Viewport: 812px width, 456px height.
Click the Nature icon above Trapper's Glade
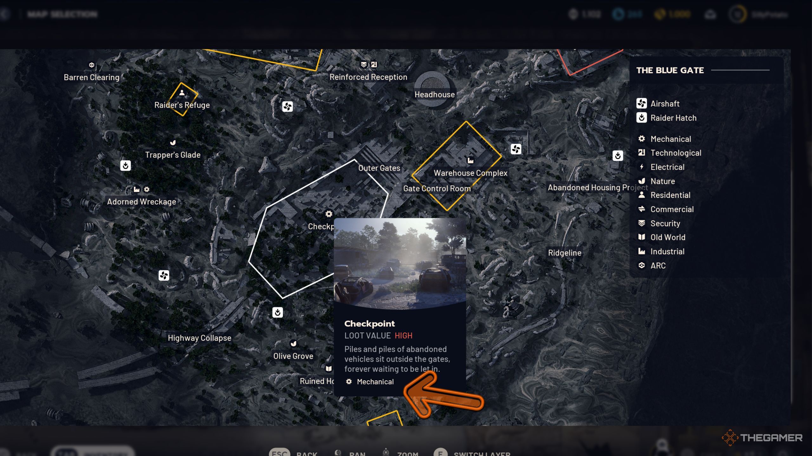pyautogui.click(x=173, y=142)
